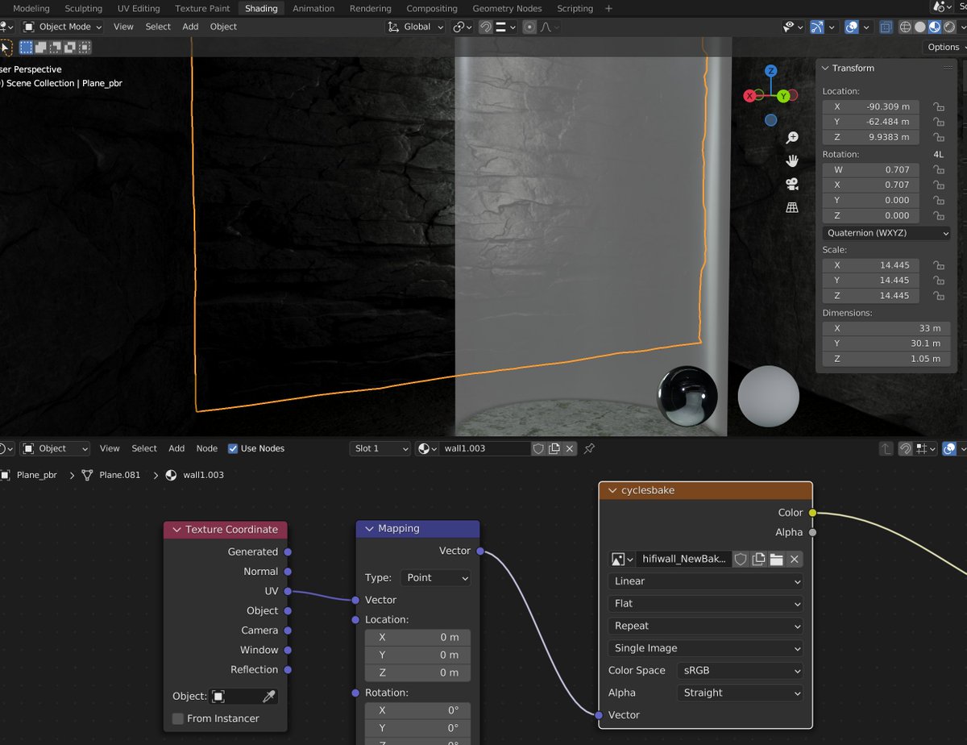Screen dimensions: 967x745
Task: Click the new image copy icon in cyclesbake
Action: (758, 559)
